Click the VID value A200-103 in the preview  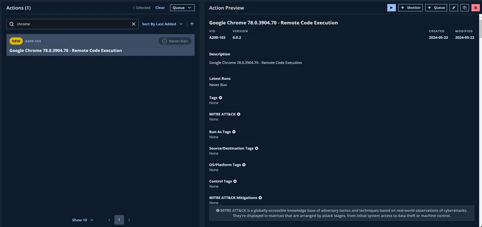[x=218, y=38]
